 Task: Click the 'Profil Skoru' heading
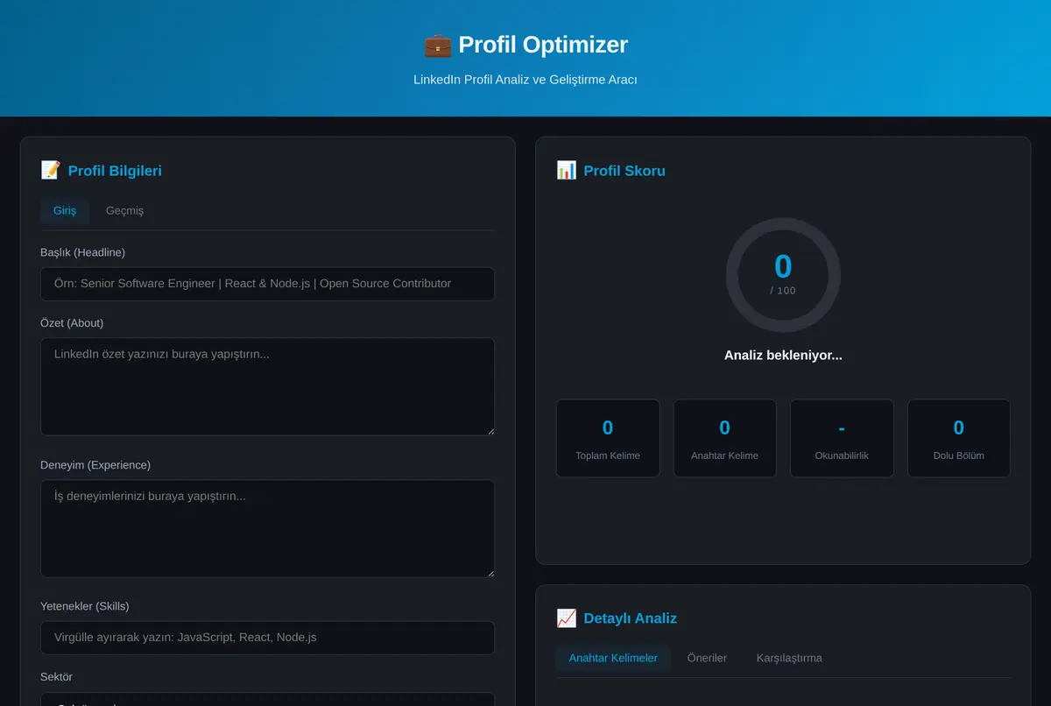point(624,171)
